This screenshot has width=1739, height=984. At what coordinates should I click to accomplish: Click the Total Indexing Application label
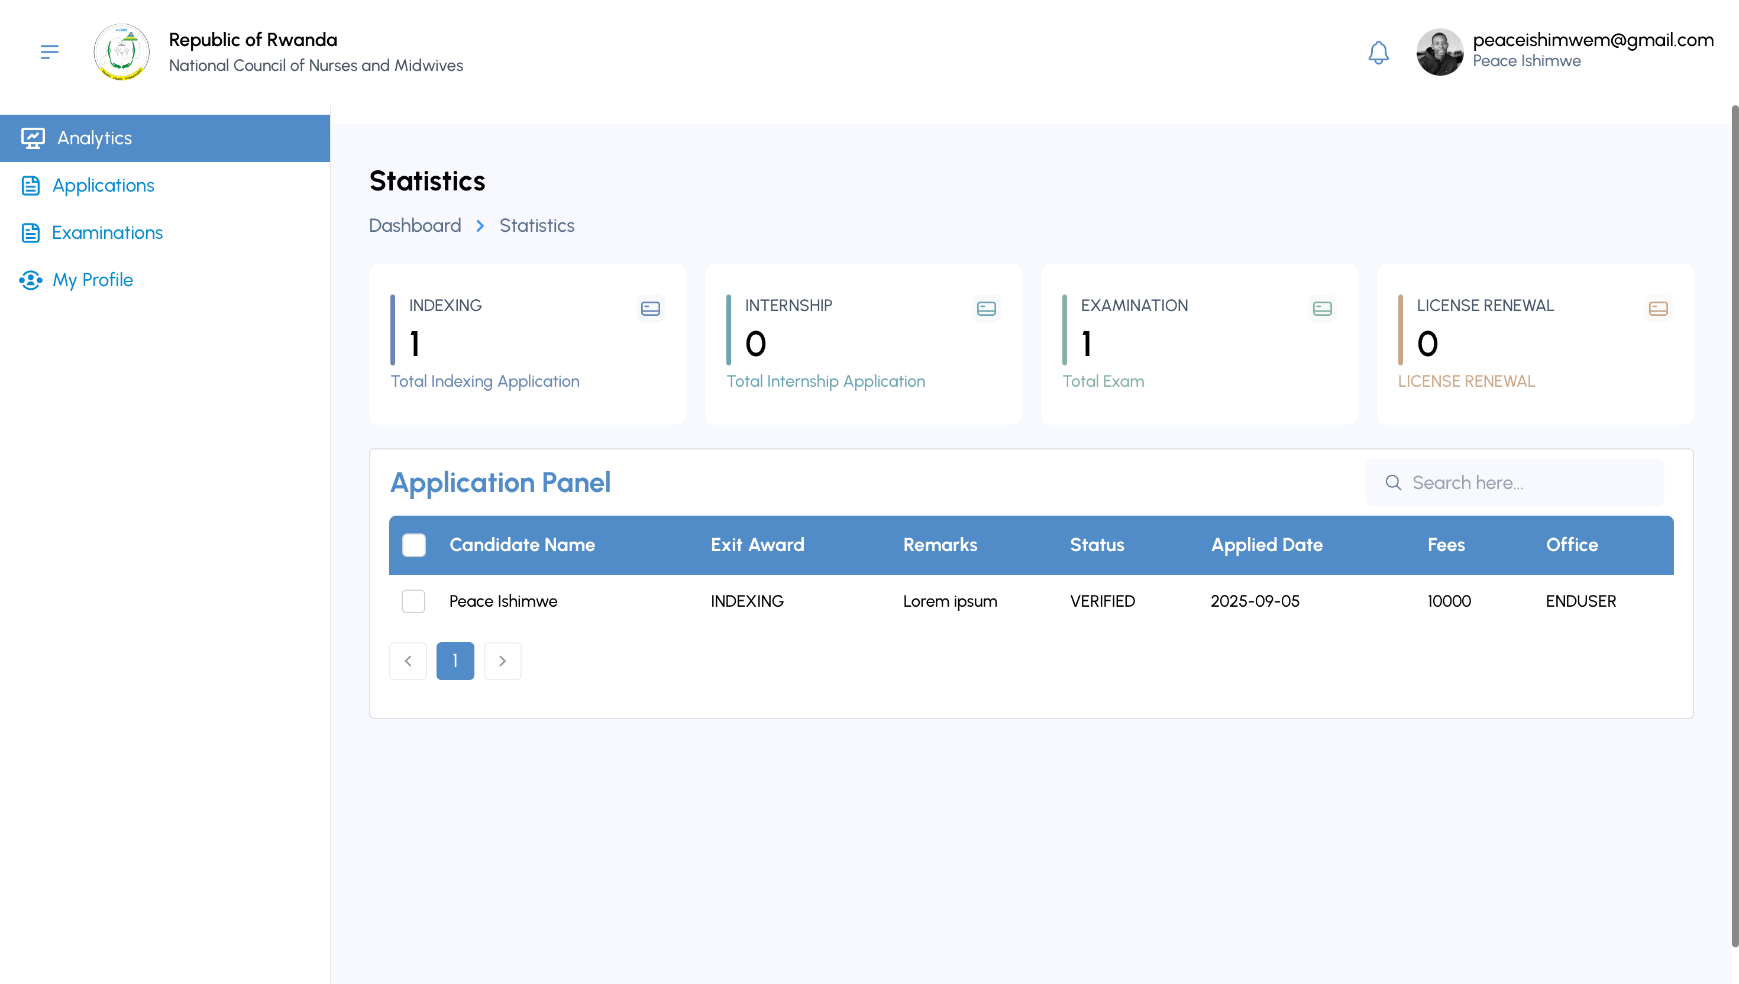[x=484, y=381]
